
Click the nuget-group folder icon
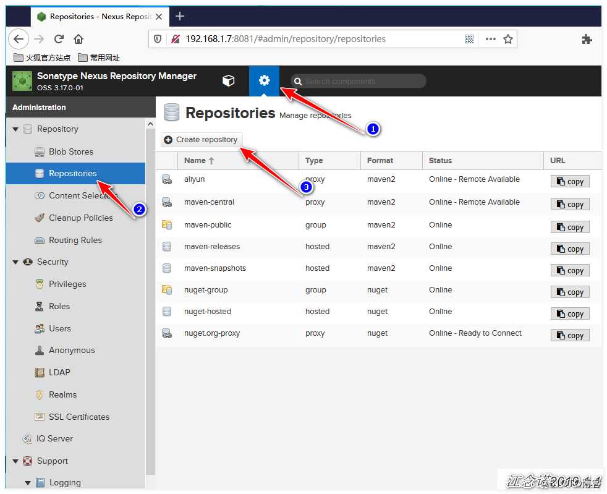click(167, 289)
